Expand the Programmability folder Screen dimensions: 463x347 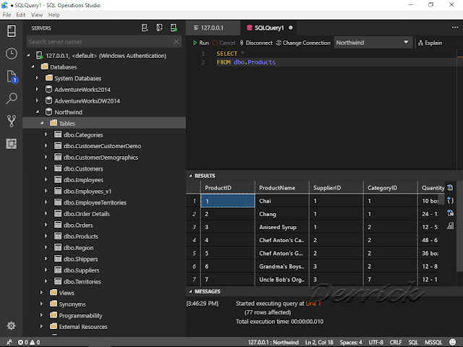pos(42,315)
